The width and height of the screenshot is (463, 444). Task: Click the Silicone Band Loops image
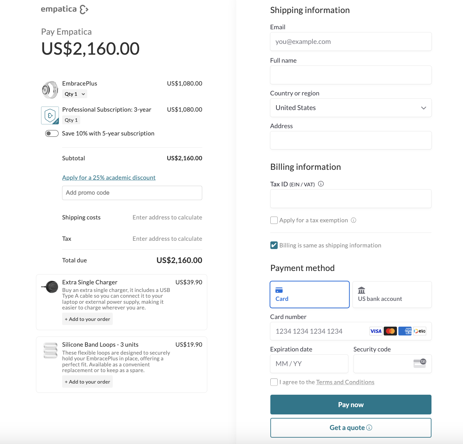pos(50,350)
